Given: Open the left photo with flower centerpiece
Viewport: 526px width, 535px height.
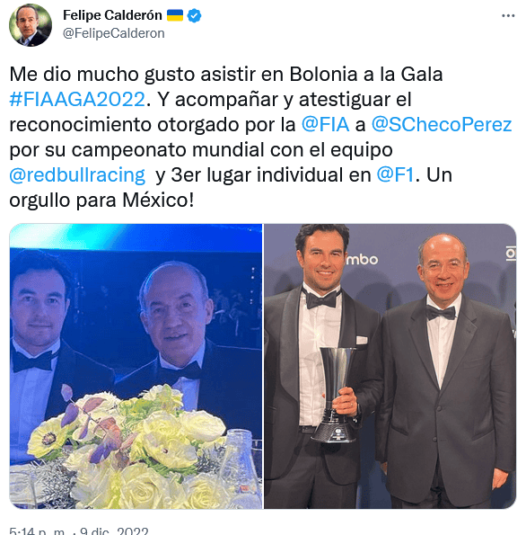Looking at the screenshot, I should [x=136, y=366].
